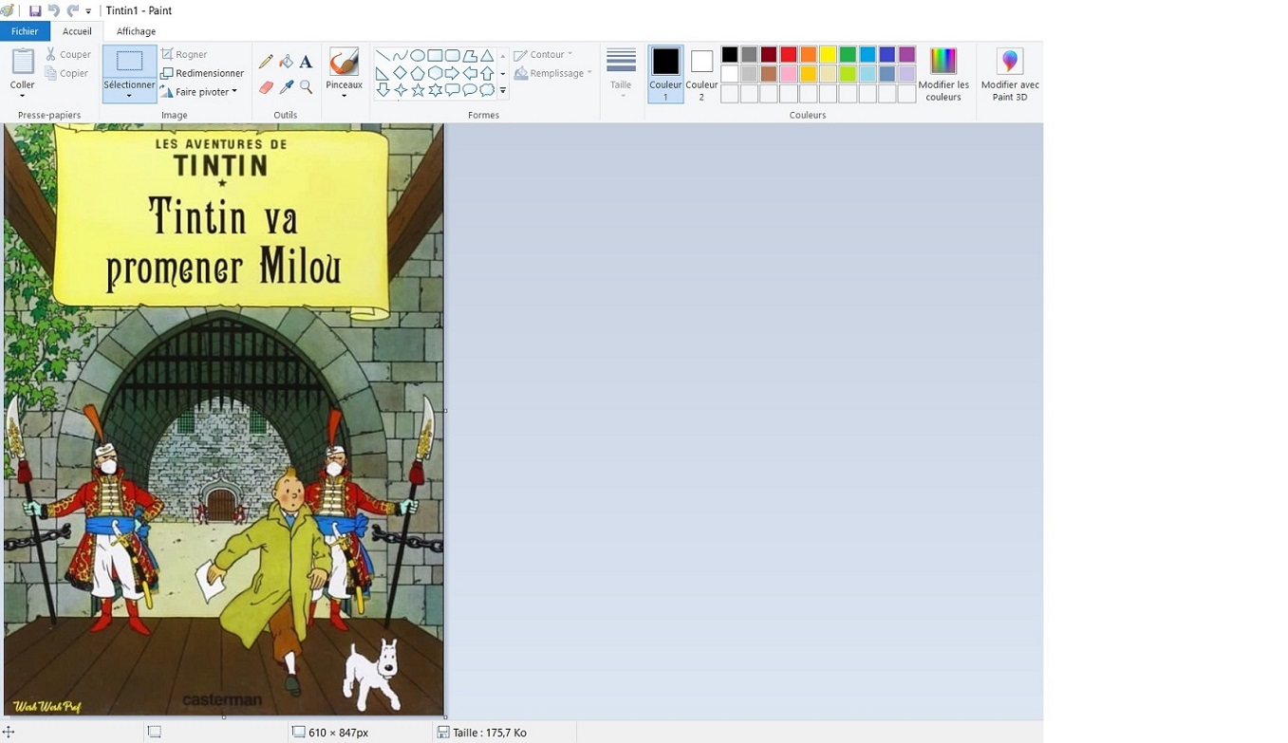Viewport: 1288px width, 743px height.
Task: Select the Fill with color bucket tool
Action: click(x=286, y=62)
